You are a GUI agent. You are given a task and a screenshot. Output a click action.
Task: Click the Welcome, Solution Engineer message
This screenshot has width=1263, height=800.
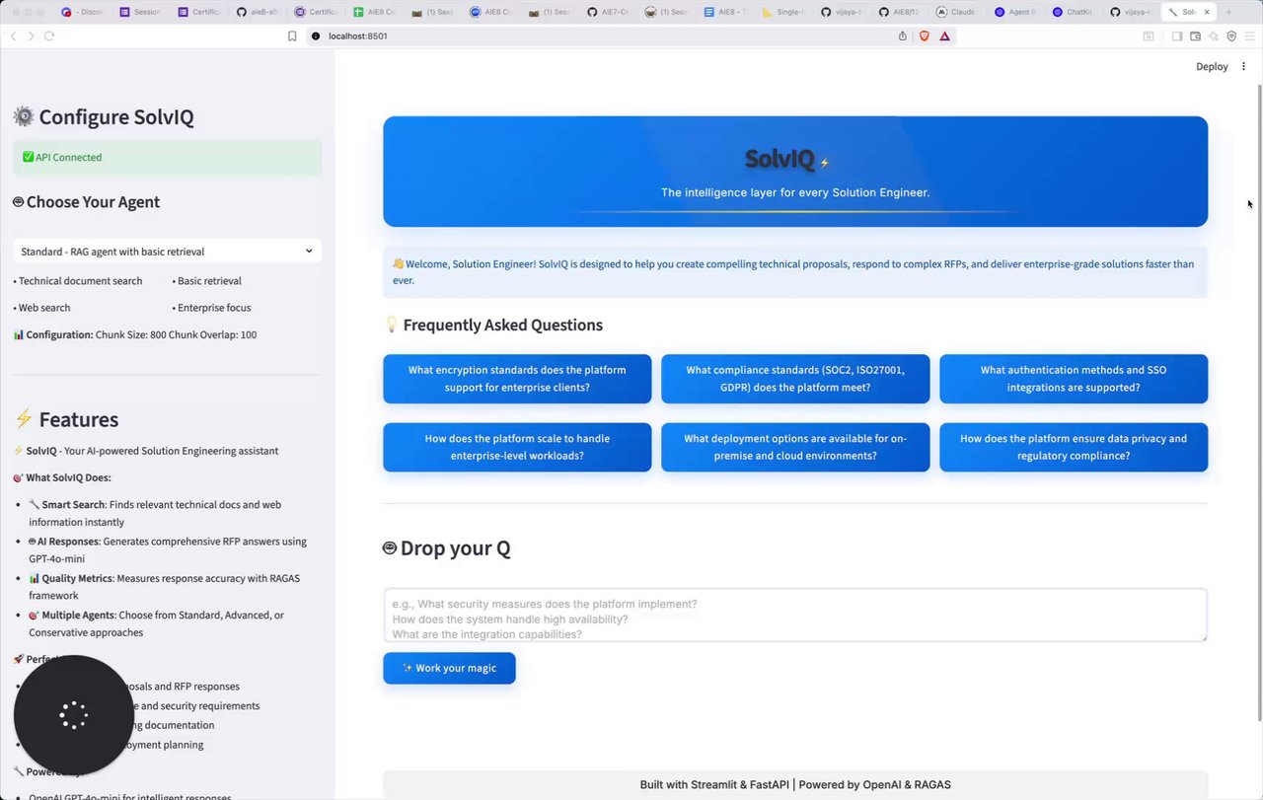tap(795, 271)
